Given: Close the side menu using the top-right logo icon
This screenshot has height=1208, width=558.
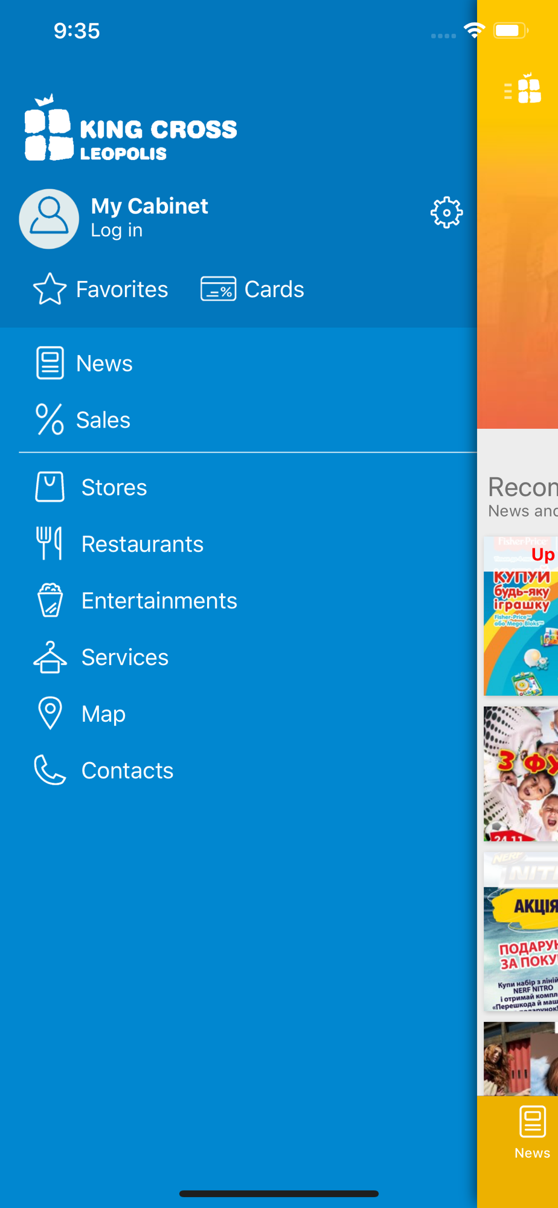Looking at the screenshot, I should pos(522,89).
